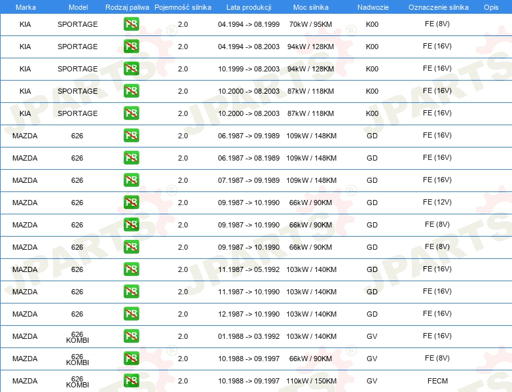Screen dimensions: 512x392
Task: Click the Rodzaj paliwa column header
Action: (127, 7)
